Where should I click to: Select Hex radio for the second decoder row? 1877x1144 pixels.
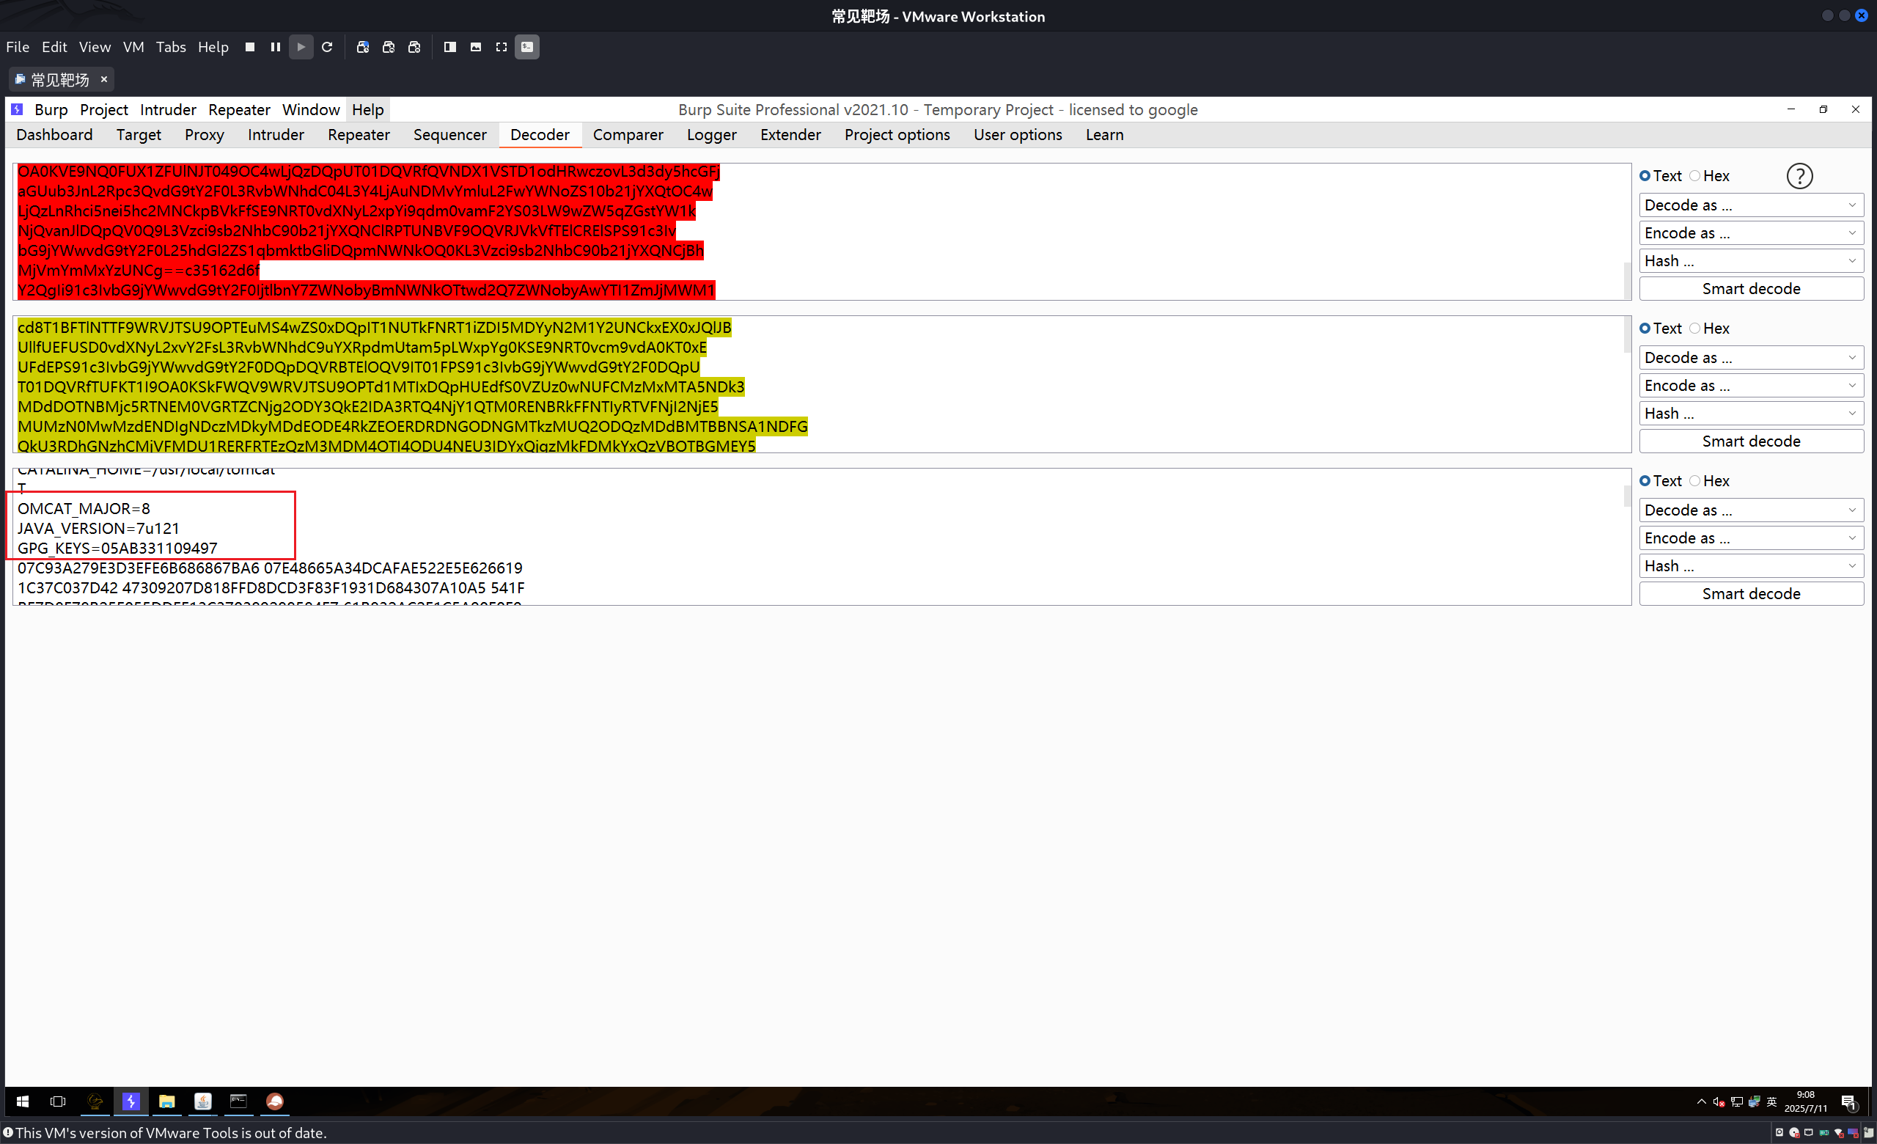pyautogui.click(x=1694, y=329)
